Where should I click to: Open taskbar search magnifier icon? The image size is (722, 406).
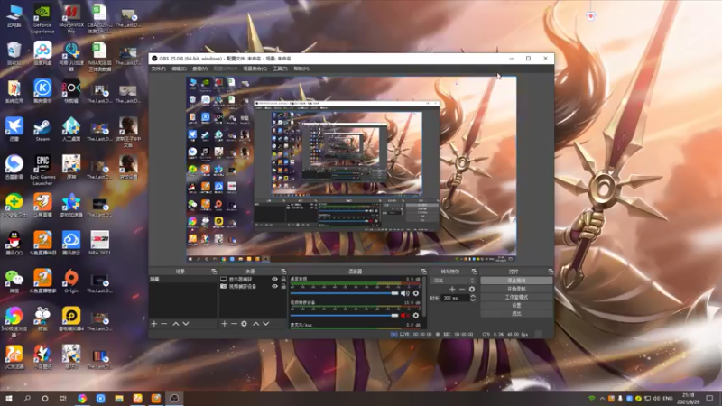tap(27, 399)
